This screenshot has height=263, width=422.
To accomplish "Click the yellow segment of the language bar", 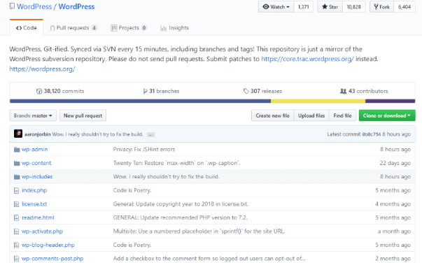I will 318,101.
